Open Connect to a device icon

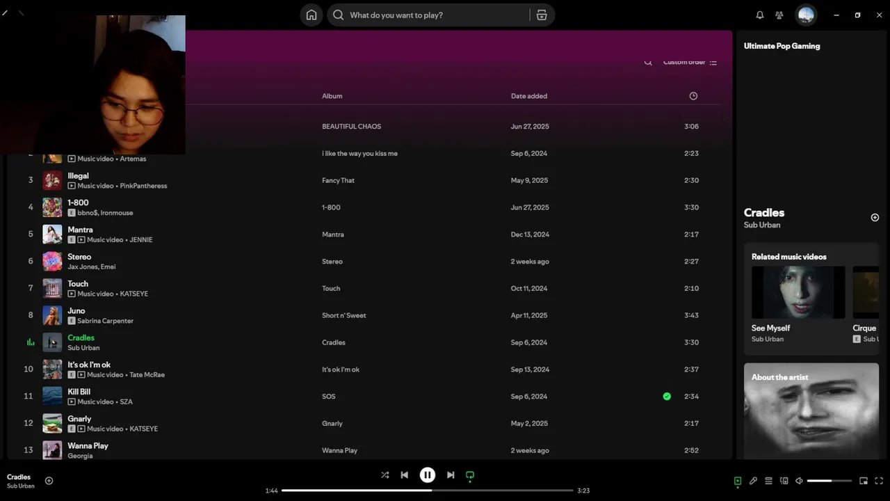(784, 481)
